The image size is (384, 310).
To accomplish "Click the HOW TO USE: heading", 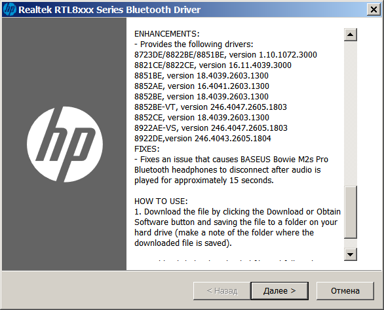I will 161,201.
